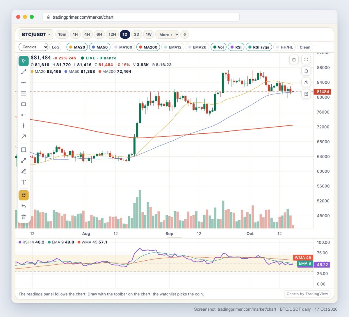Screen dimensions: 349x317
Task: Toggle Log price scale
Action: point(55,47)
